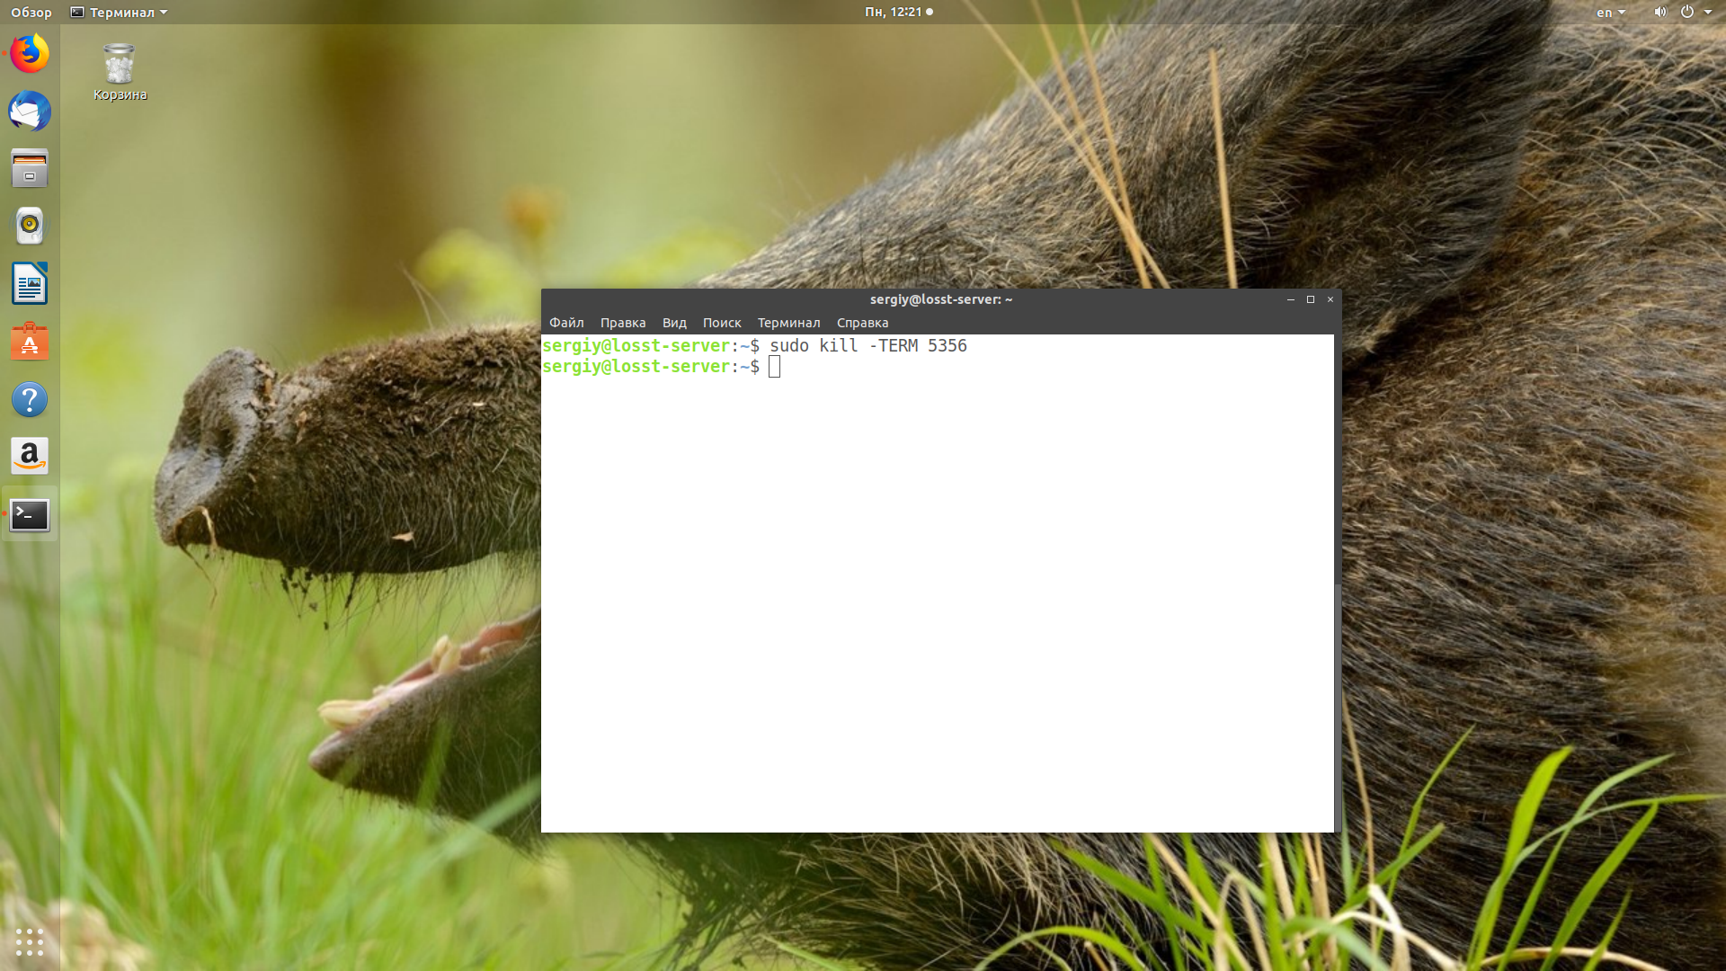Screen dimensions: 1726x971
Task: Expand the en keyboard layout dropdown
Action: (x=1611, y=12)
